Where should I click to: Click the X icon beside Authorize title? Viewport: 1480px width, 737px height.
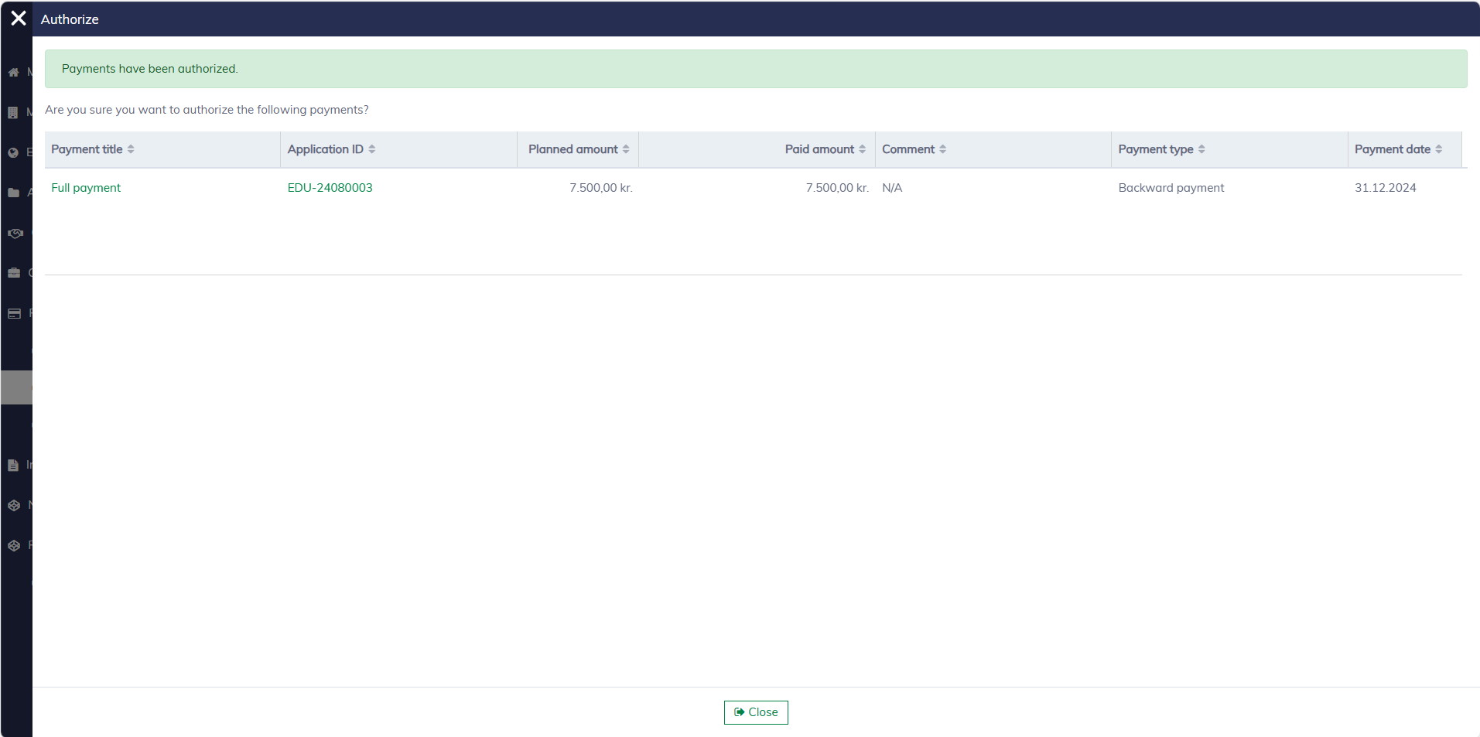coord(19,19)
